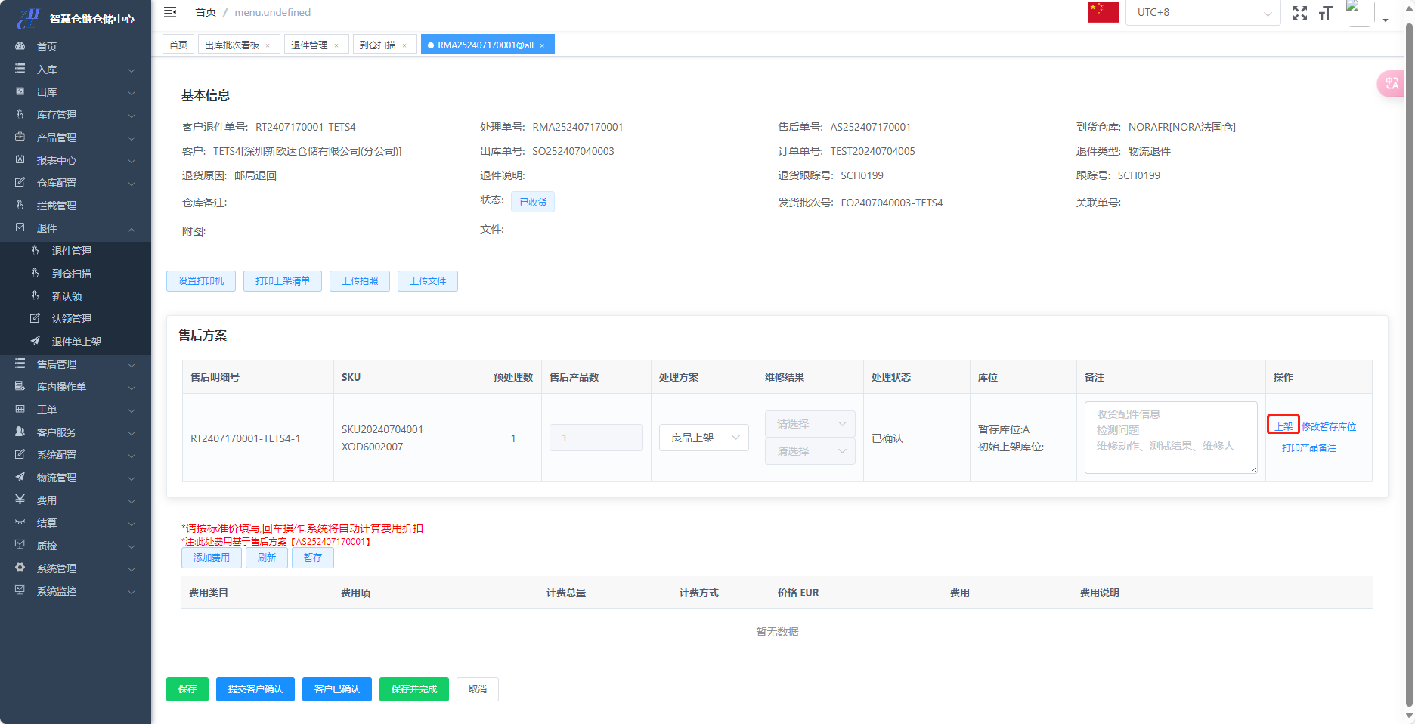Click the 修改暂存库位 link
This screenshot has width=1415, height=724.
tap(1328, 427)
